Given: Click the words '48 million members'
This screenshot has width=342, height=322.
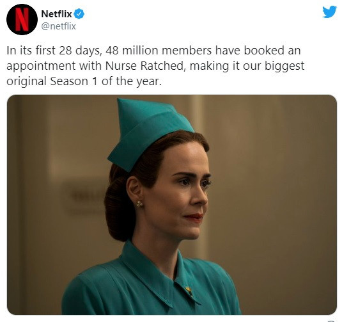Looking at the screenshot, I should tap(159, 51).
